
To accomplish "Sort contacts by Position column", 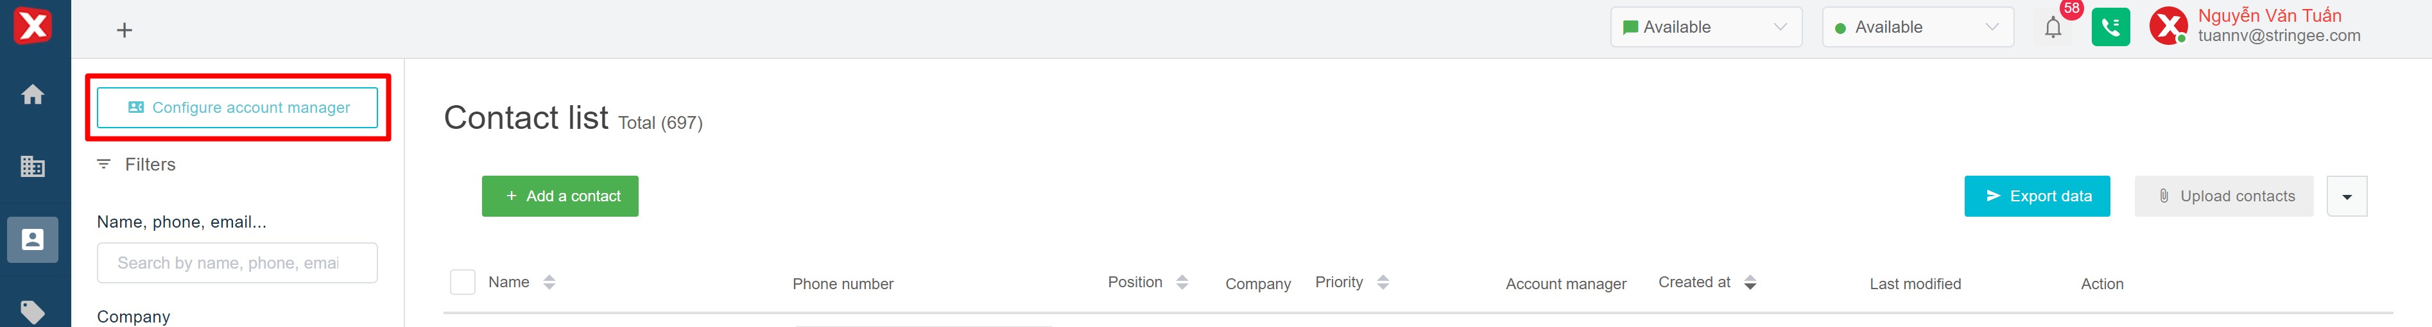I will [1182, 281].
